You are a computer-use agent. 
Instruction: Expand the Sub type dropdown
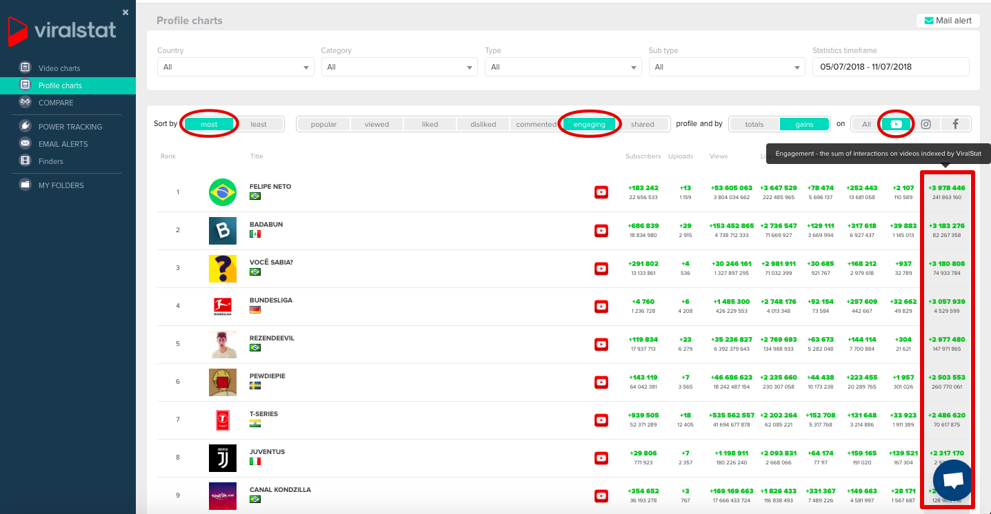point(727,67)
